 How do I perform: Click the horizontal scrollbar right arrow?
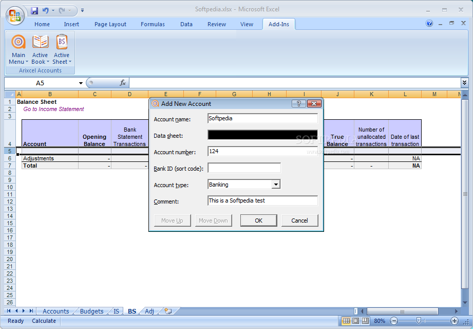[x=457, y=311]
